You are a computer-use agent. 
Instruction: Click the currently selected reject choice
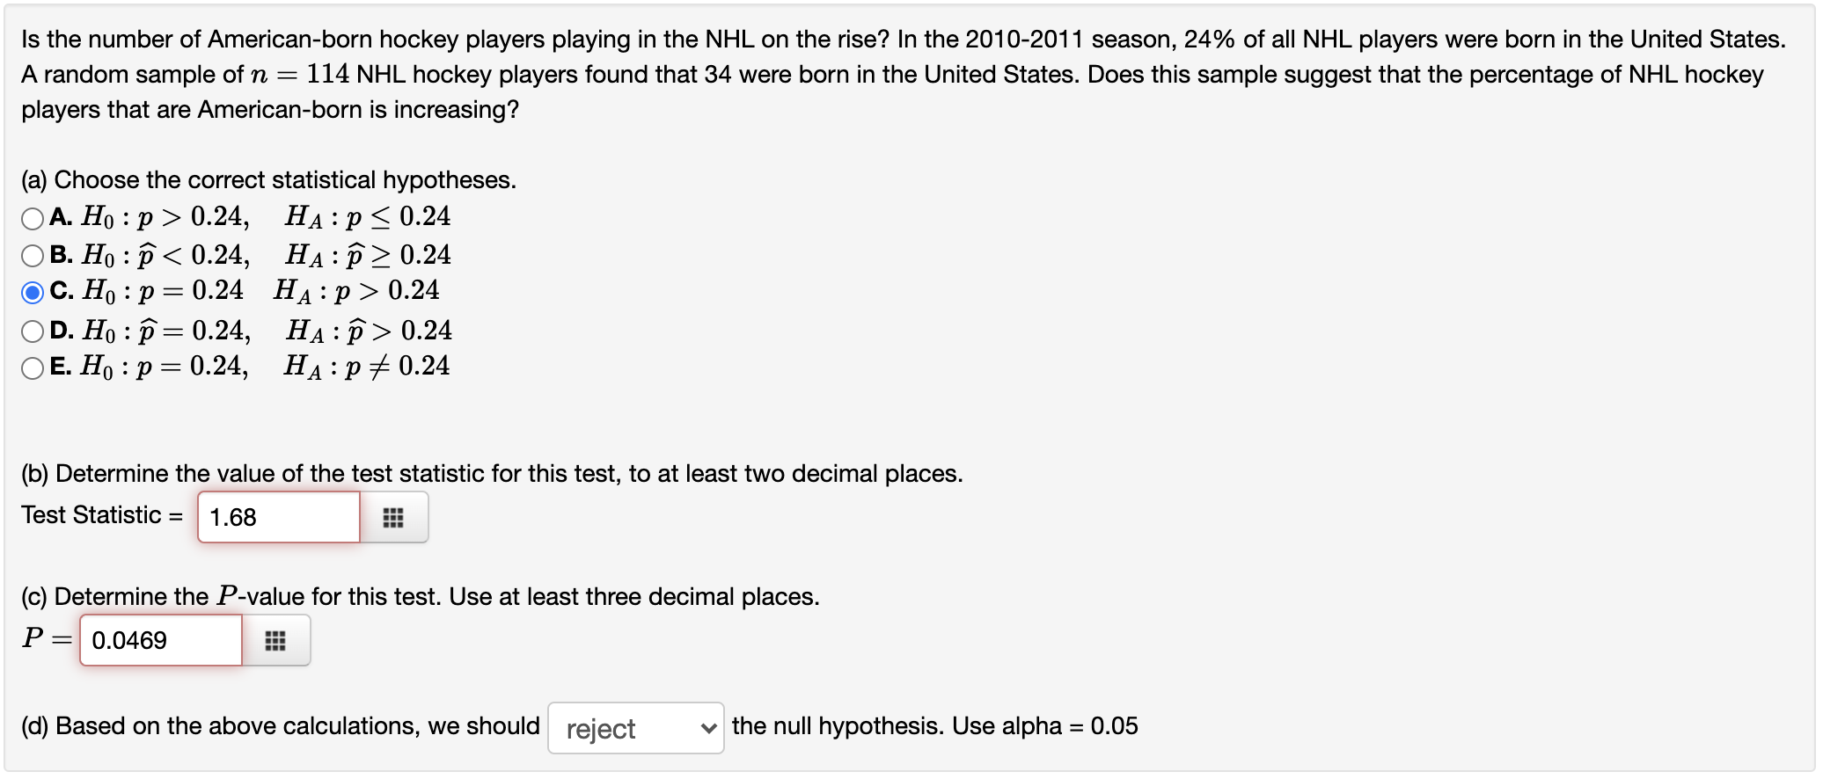(x=602, y=729)
